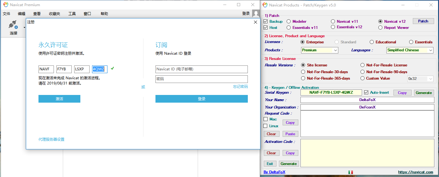Open the 编辑 menu
The image size is (439, 177).
pos(22,14)
